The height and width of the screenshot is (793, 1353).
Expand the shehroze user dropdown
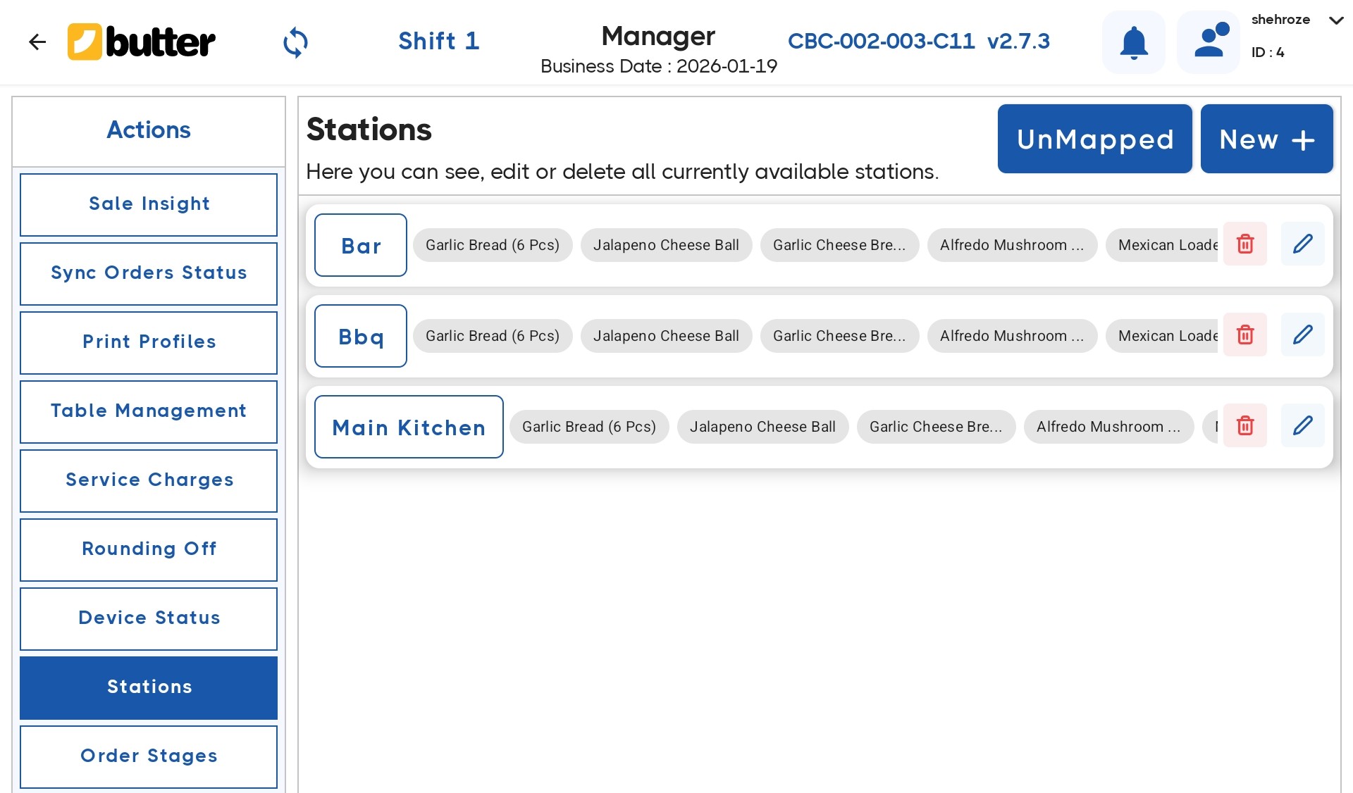click(x=1335, y=20)
